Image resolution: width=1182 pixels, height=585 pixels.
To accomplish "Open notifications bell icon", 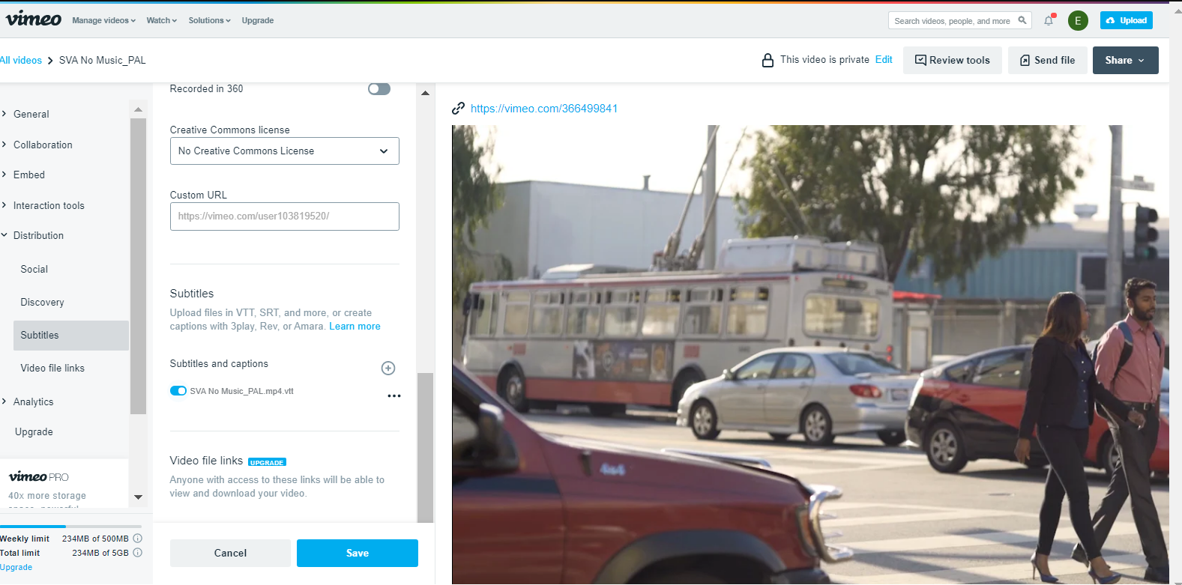I will pos(1049,20).
